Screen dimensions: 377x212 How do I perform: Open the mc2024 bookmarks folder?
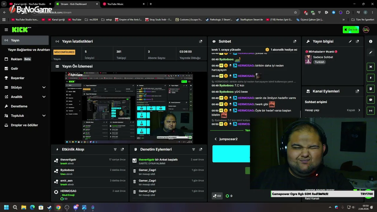(91, 20)
